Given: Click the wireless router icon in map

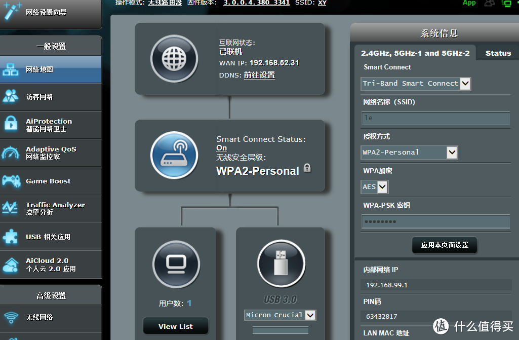Looking at the screenshot, I should [x=174, y=155].
